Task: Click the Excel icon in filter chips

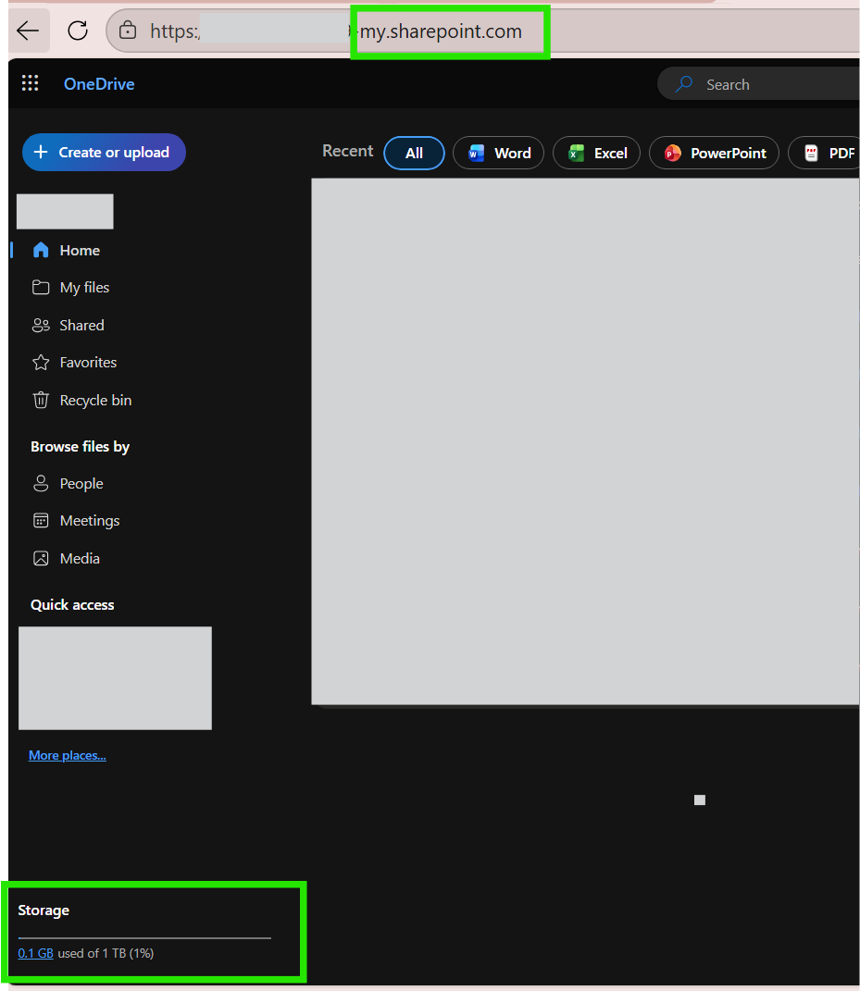Action: coord(576,153)
